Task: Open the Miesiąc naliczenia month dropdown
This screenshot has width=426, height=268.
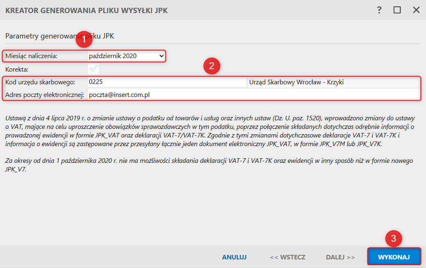Action: [126, 56]
